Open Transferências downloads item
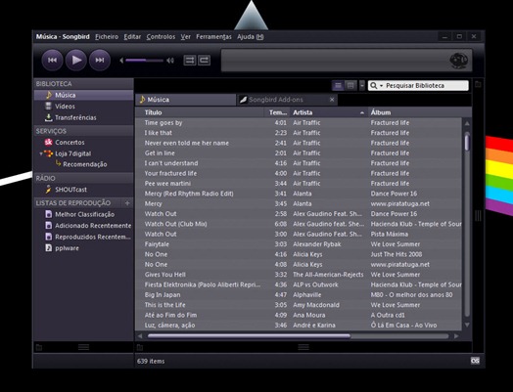The height and width of the screenshot is (392, 513). tap(84, 117)
